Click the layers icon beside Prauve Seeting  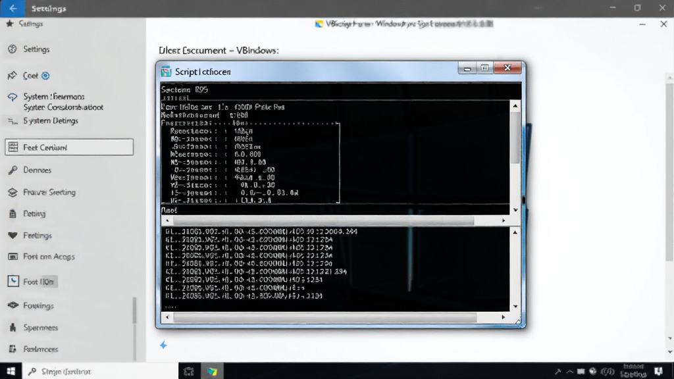(x=13, y=193)
